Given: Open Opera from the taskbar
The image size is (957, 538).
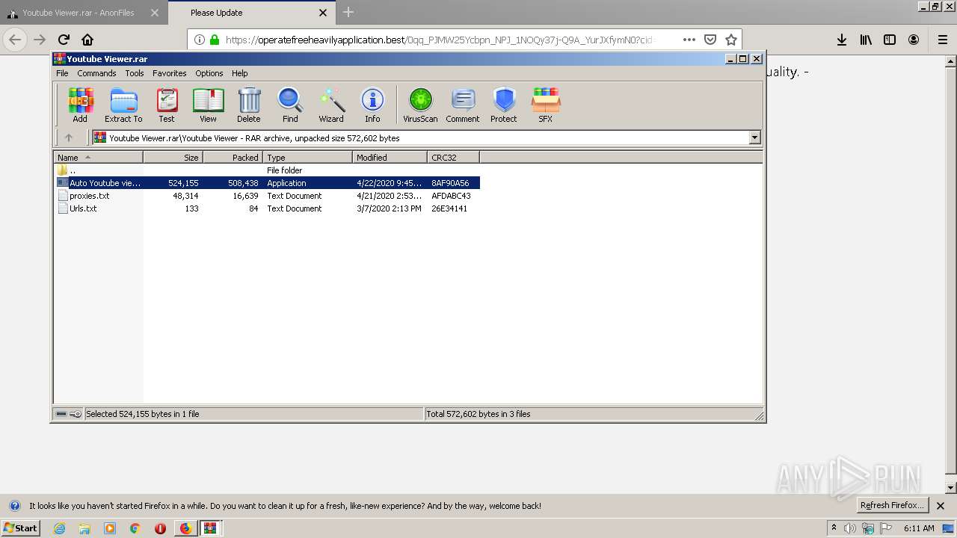Looking at the screenshot, I should 160,528.
